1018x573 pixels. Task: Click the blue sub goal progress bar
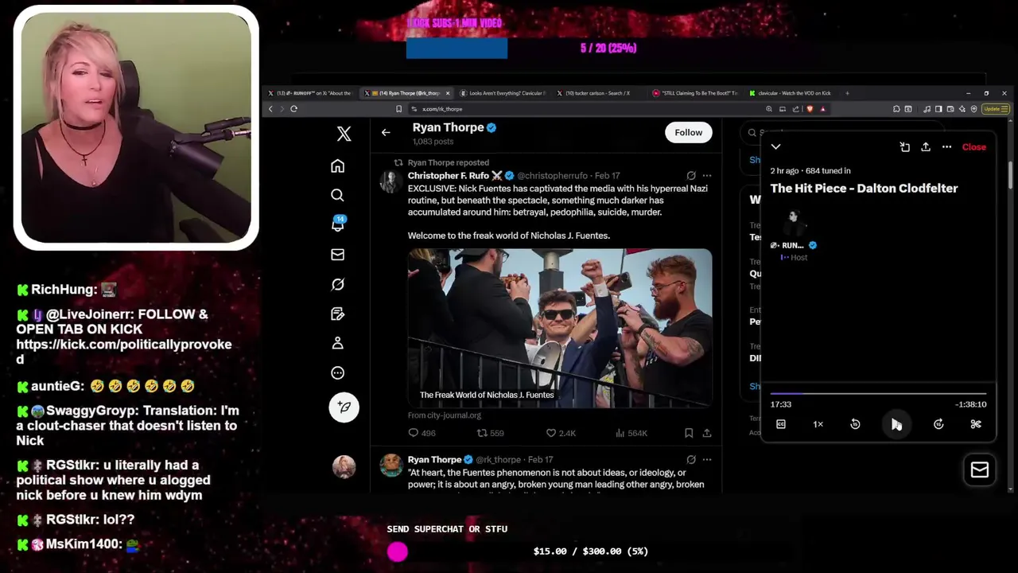457,49
